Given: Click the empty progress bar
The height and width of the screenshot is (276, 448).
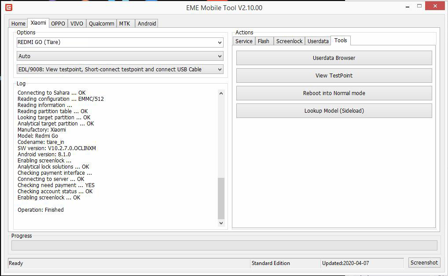Looking at the screenshot, I should (224, 246).
